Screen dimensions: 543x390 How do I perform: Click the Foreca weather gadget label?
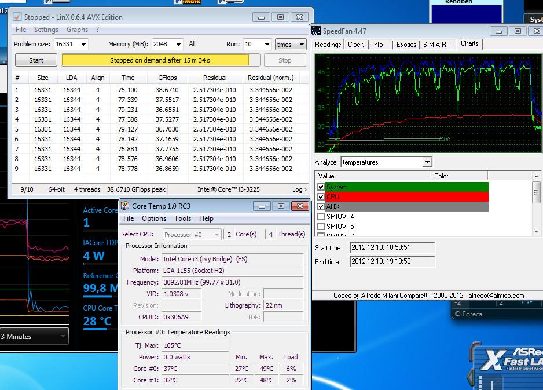(468, 314)
